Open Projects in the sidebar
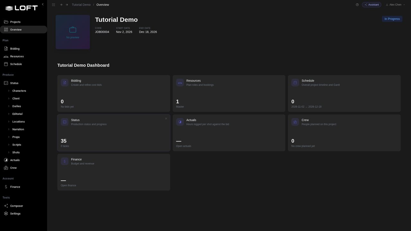Screen dimensions: 411x231 (23, 22)
